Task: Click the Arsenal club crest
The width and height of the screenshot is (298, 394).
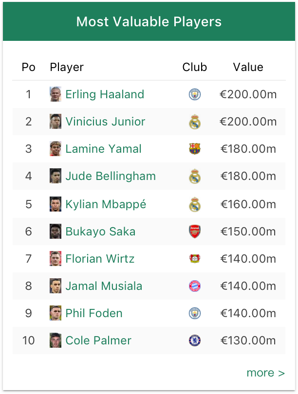Action: (195, 232)
